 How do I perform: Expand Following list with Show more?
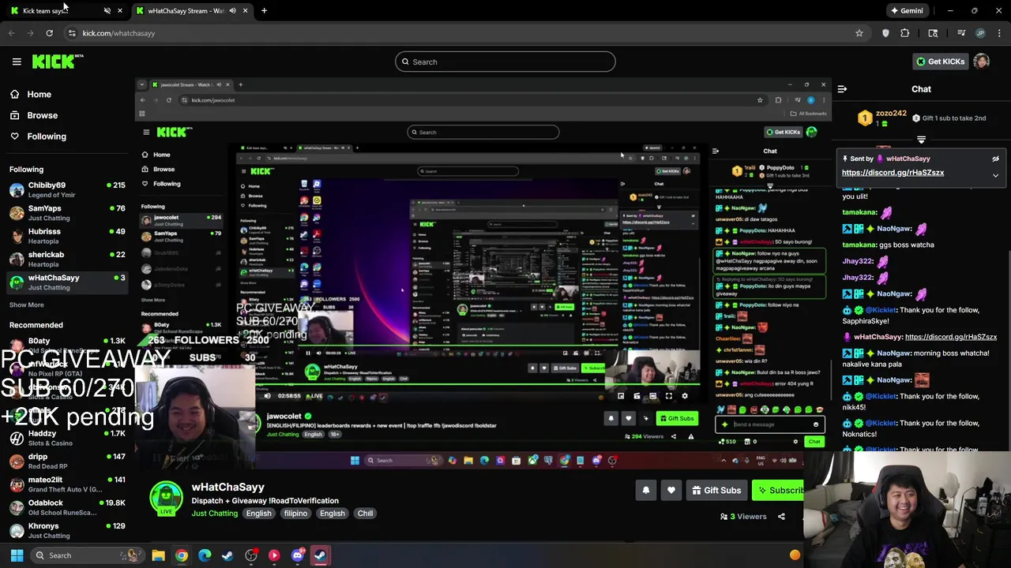tap(27, 305)
